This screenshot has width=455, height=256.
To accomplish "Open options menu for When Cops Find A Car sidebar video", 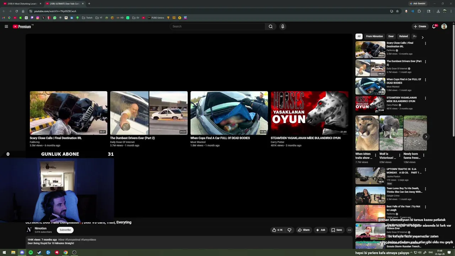I will 425,80.
